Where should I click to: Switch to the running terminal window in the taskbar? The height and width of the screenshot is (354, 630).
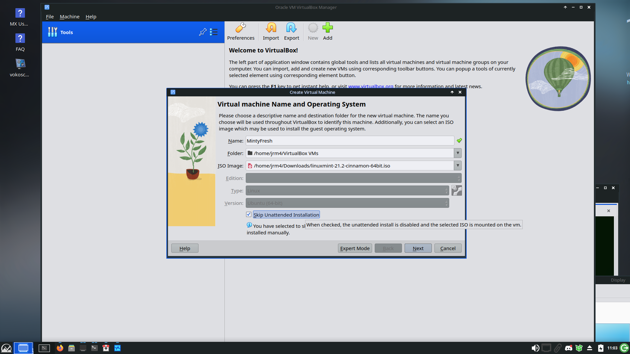pos(94,348)
